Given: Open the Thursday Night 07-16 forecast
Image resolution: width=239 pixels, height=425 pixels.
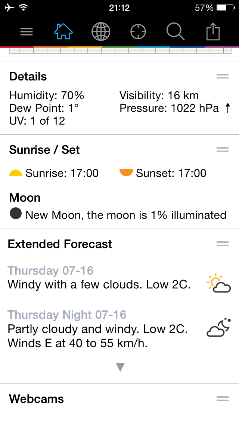Looking at the screenshot, I should (119, 329).
